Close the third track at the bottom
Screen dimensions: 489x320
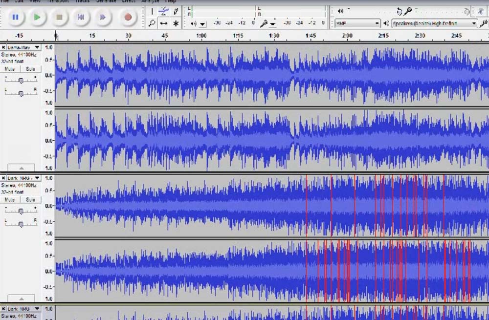[x=3, y=309]
